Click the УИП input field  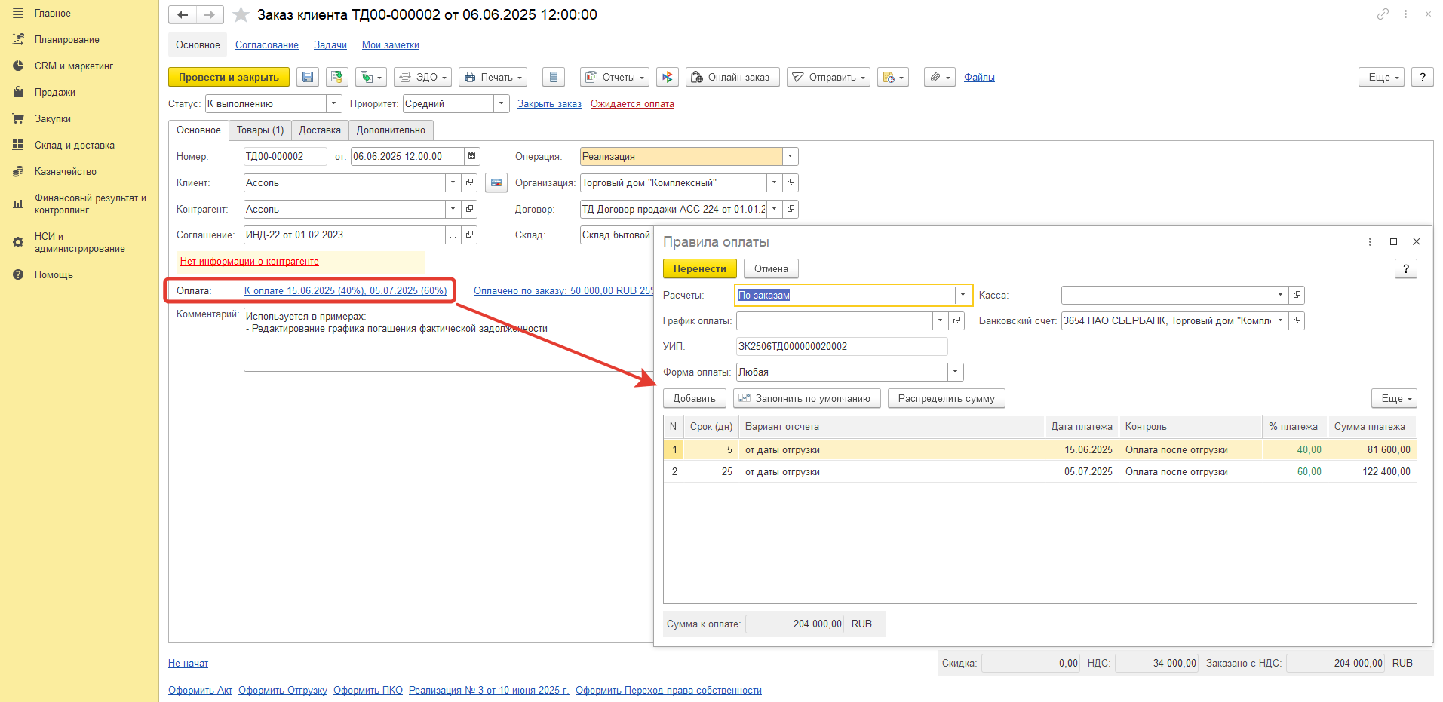(x=842, y=346)
